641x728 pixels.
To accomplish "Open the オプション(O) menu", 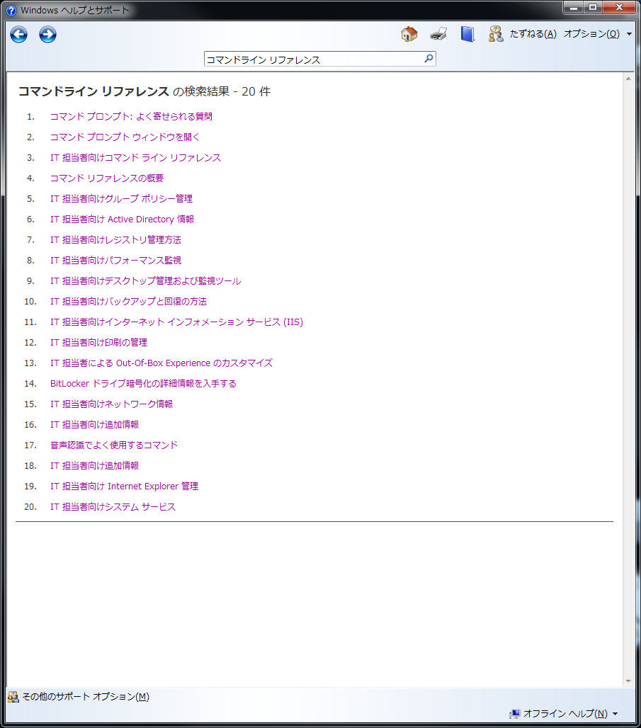I will 591,34.
